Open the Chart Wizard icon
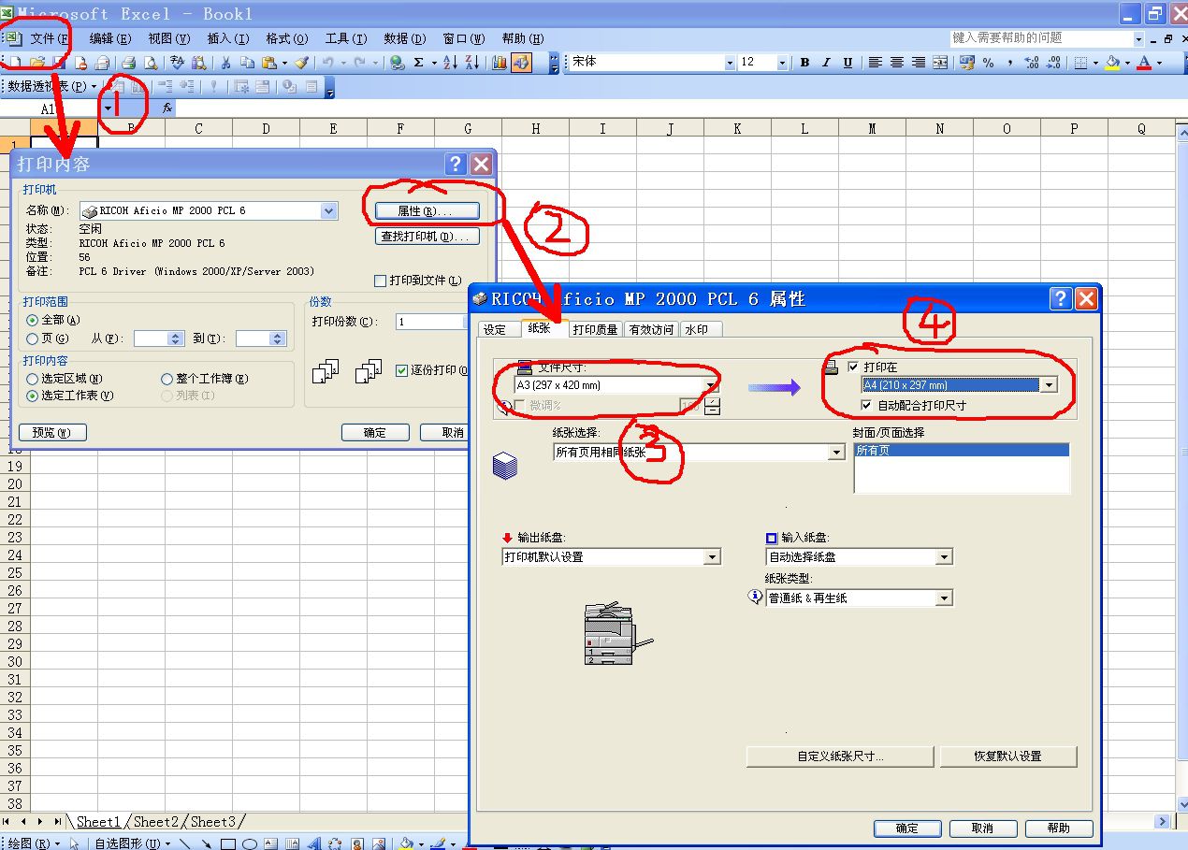Viewport: 1188px width, 850px height. tap(500, 63)
